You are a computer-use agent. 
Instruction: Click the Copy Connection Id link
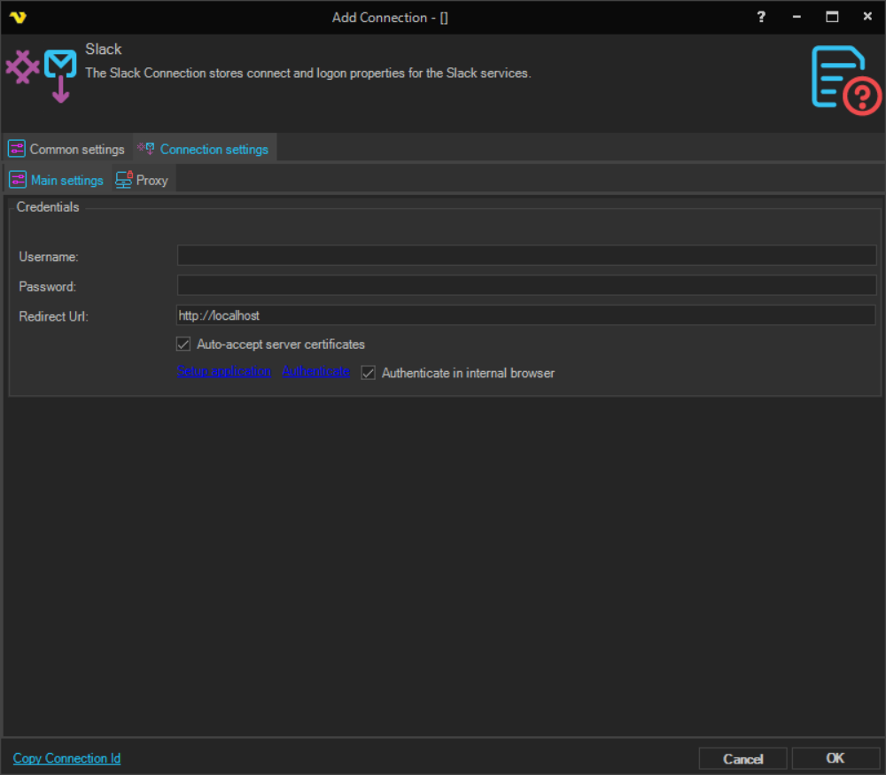click(66, 758)
